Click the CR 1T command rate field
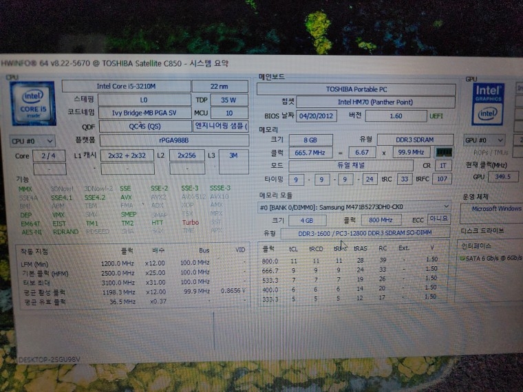This screenshot has height=392, width=523. (x=442, y=165)
